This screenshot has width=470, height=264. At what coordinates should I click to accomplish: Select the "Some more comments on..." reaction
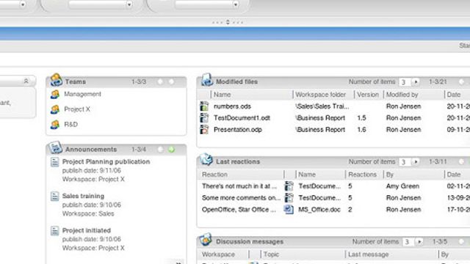(x=242, y=198)
